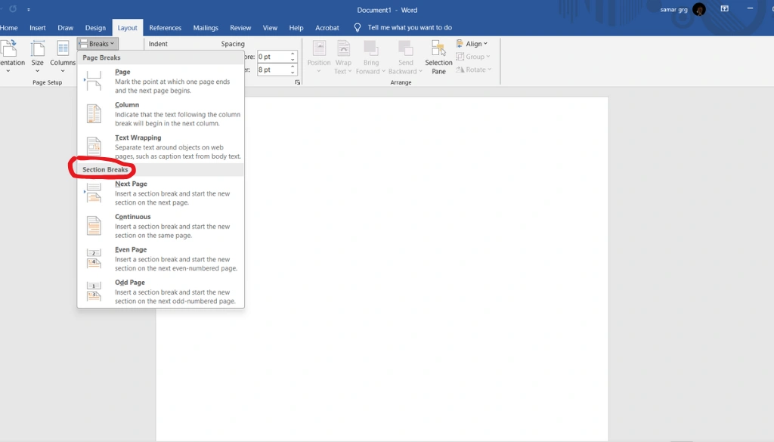This screenshot has width=774, height=442.
Task: Open the Mailings tab
Action: (206, 28)
